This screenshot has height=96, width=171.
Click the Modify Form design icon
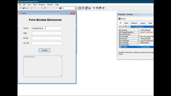pos(60,8)
